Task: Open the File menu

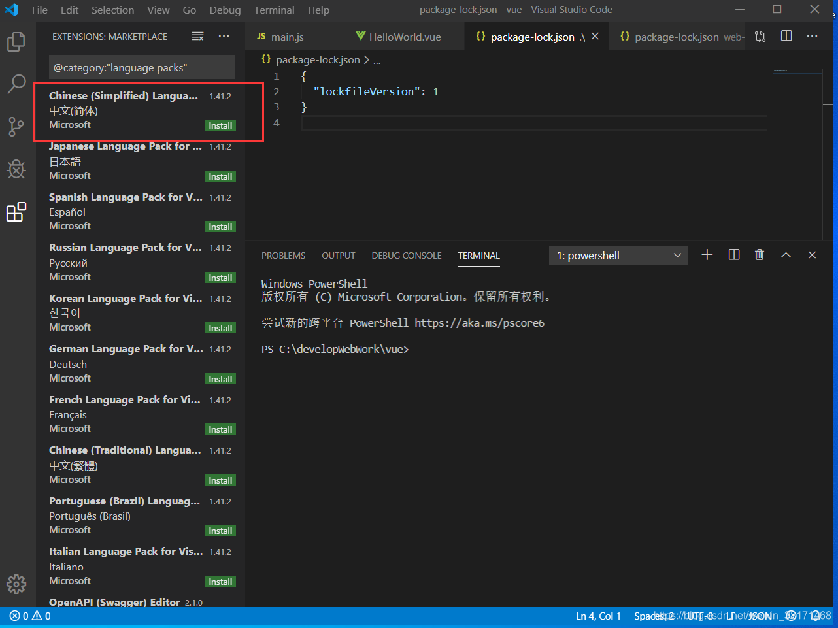Action: coord(40,10)
